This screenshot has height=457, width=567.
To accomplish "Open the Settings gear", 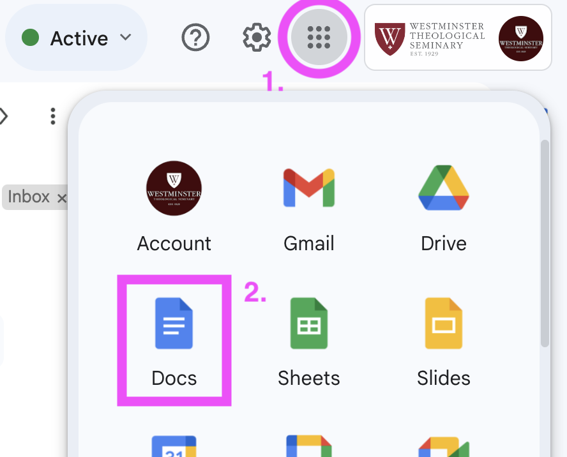I will (x=255, y=37).
